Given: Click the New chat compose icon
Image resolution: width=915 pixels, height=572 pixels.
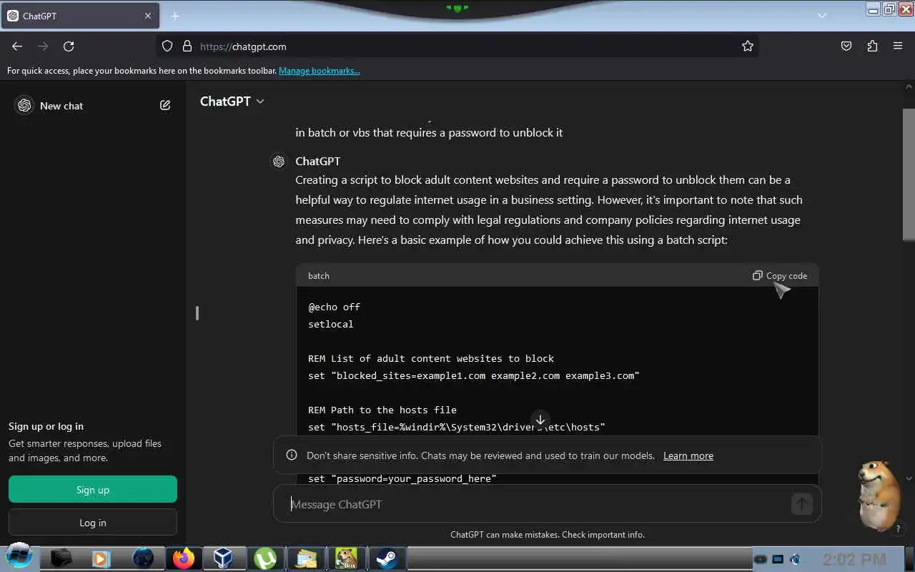Looking at the screenshot, I should tap(165, 105).
